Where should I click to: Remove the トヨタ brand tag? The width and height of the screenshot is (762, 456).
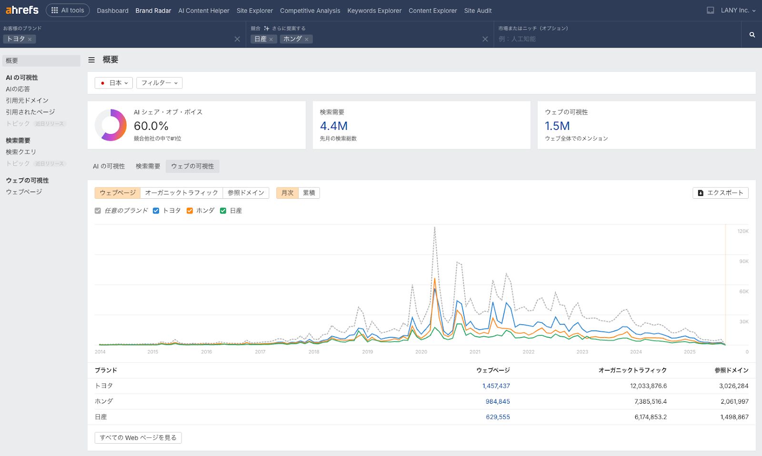coord(30,39)
